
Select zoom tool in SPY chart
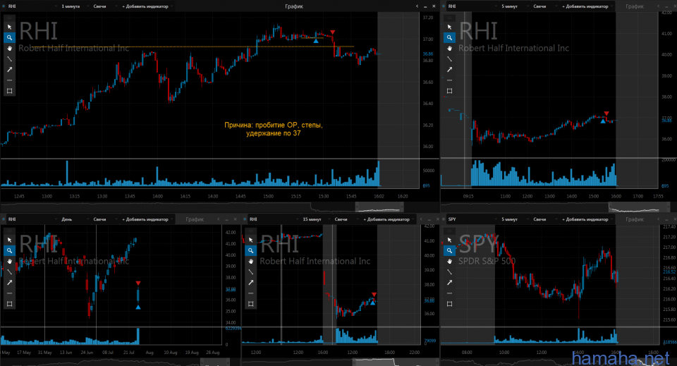coord(449,250)
